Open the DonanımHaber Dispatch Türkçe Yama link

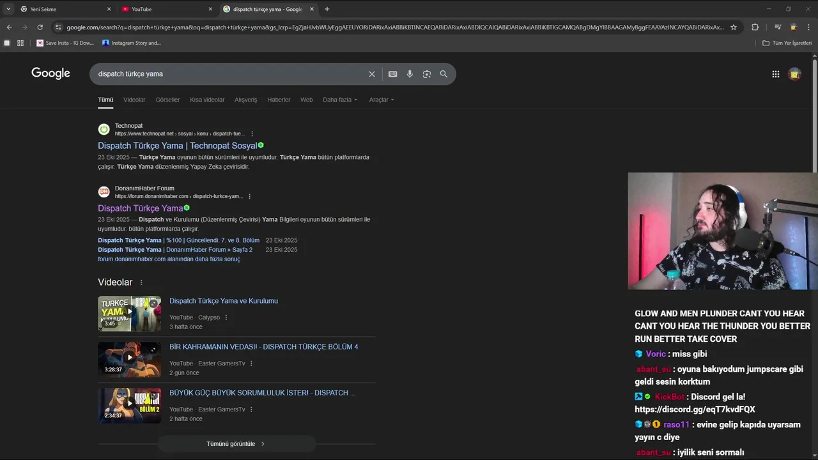tap(141, 208)
